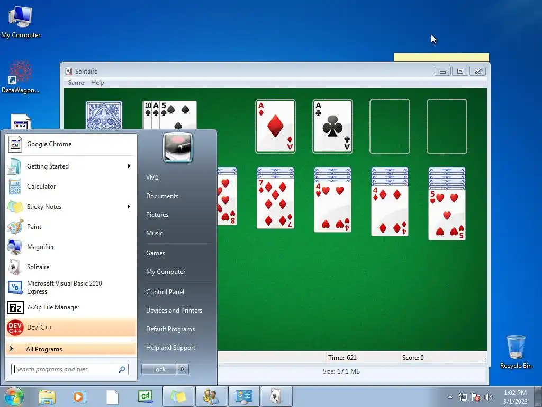
Task: Click the Getting Started icon
Action: tap(15, 166)
